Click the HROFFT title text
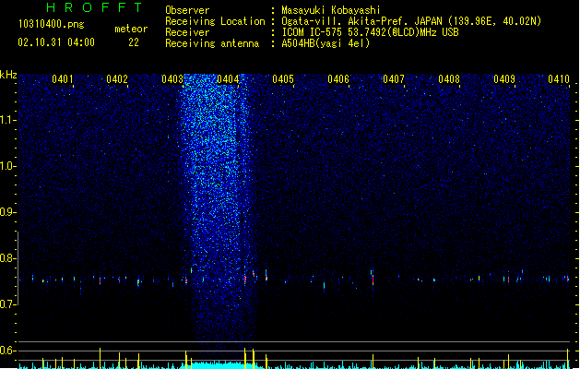Viewport: 580px width, 369px height. click(94, 7)
